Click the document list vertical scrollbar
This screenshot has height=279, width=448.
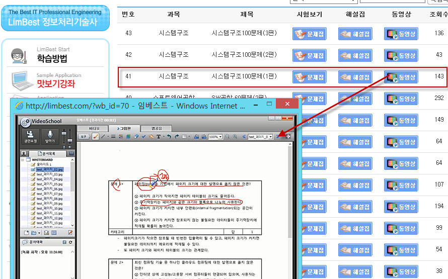72,193
